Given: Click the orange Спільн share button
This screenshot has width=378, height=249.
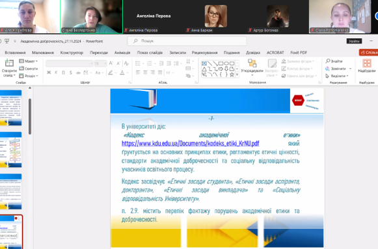Looking at the screenshot, I should click(x=369, y=52).
